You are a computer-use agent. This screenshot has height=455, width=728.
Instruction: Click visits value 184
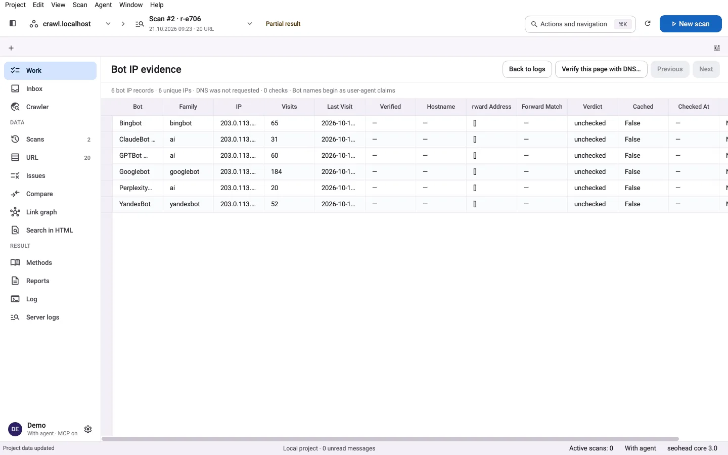[277, 172]
